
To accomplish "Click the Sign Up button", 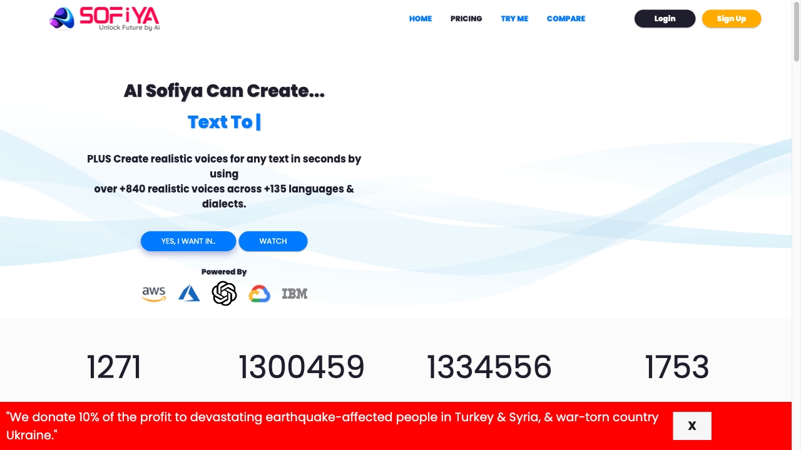I will (732, 19).
